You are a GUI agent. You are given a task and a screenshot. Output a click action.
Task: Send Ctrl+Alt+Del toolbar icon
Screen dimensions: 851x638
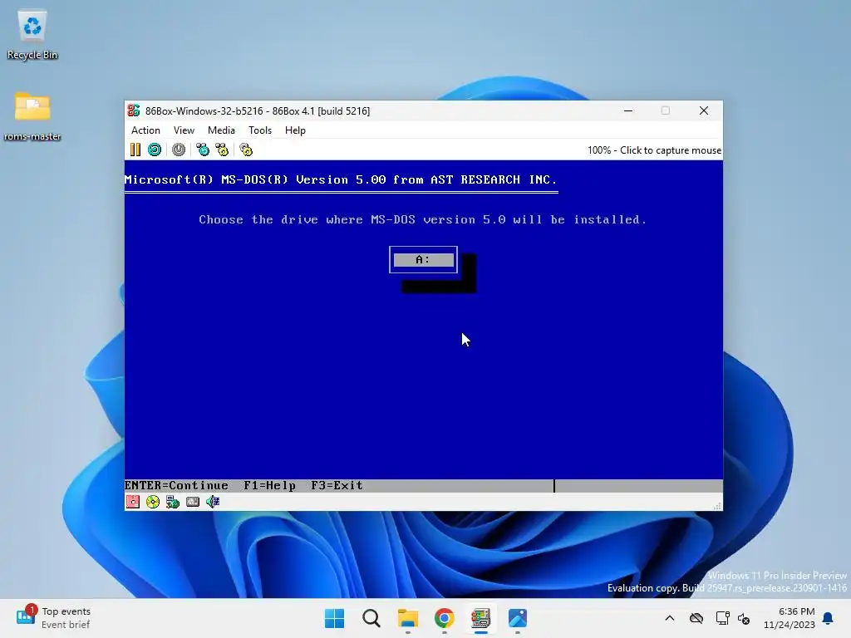(203, 150)
